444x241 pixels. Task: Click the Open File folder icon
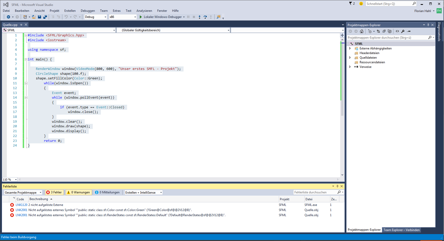coord(34,17)
